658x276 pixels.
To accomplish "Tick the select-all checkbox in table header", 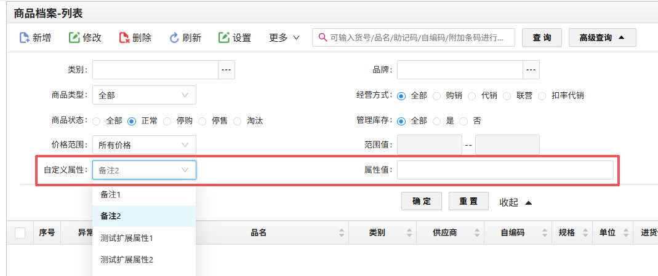I will point(20,233).
